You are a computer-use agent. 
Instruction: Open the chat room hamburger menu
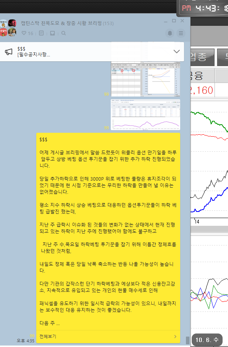coord(181,33)
